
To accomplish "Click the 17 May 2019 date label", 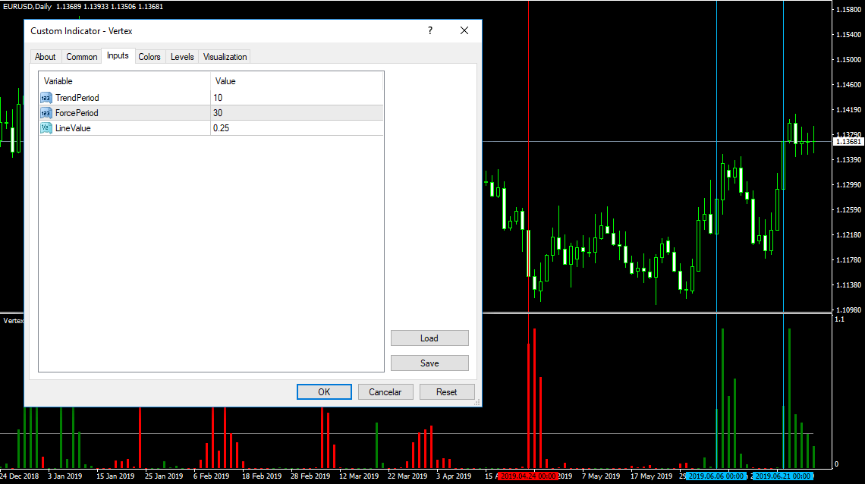I will click(652, 476).
